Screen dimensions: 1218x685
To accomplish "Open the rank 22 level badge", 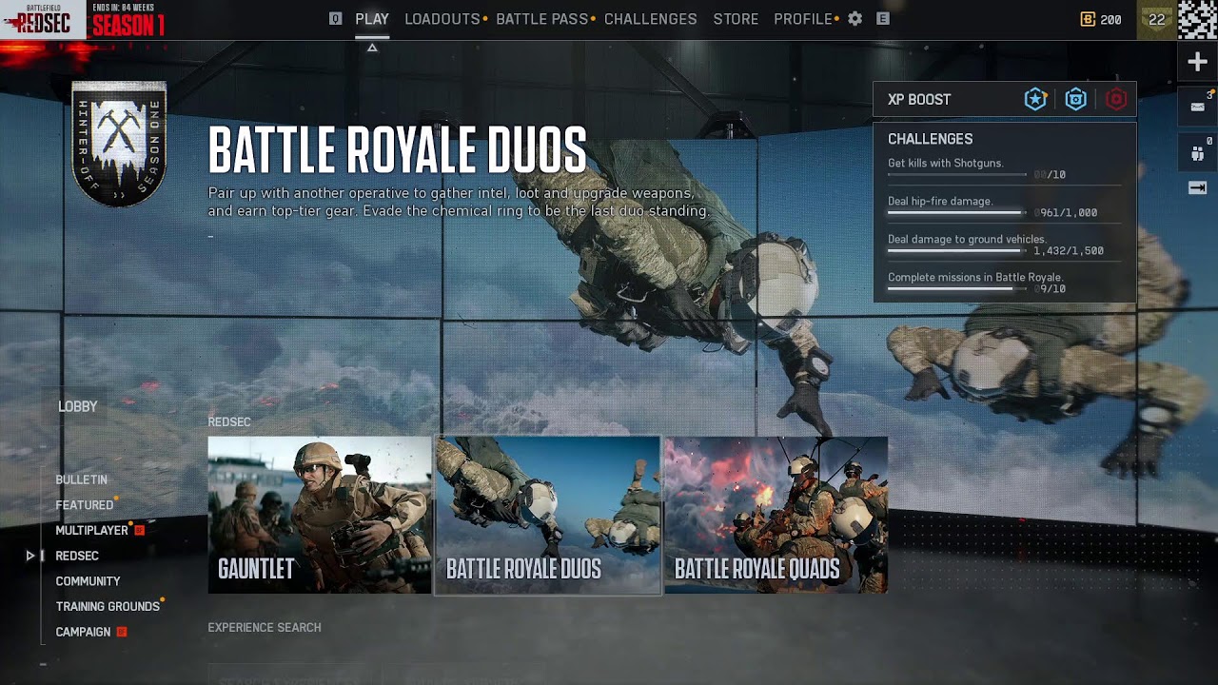I will click(x=1156, y=19).
